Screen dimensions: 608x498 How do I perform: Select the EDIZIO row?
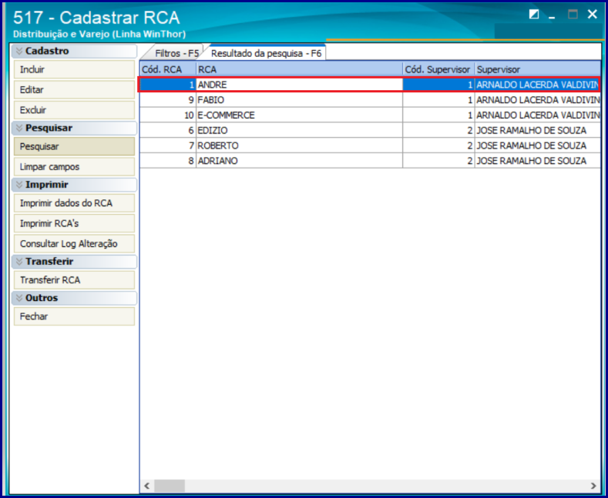tap(370, 131)
